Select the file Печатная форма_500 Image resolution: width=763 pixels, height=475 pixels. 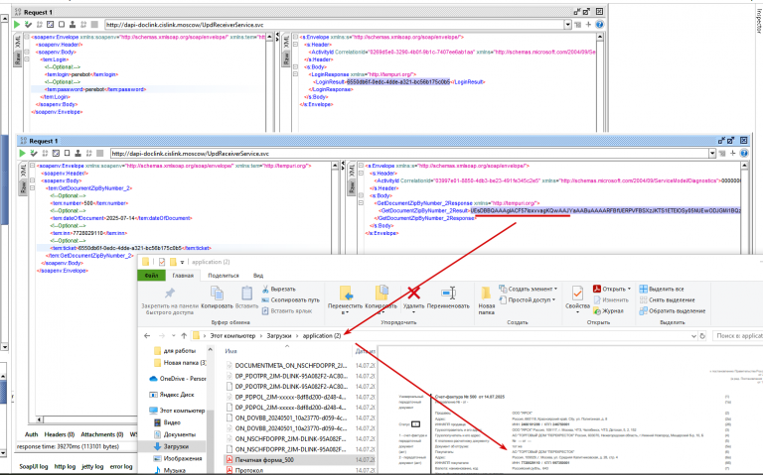[264, 459]
